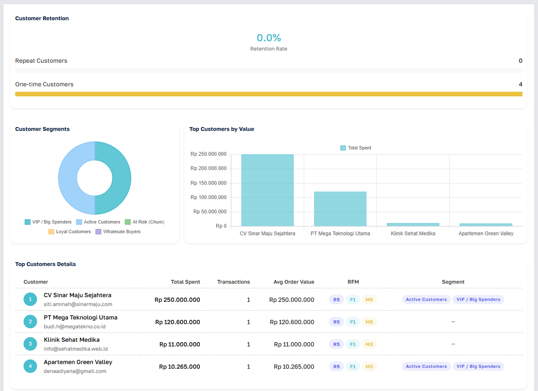
Task: Toggle Total Spent legend in bar chart
Action: point(343,148)
